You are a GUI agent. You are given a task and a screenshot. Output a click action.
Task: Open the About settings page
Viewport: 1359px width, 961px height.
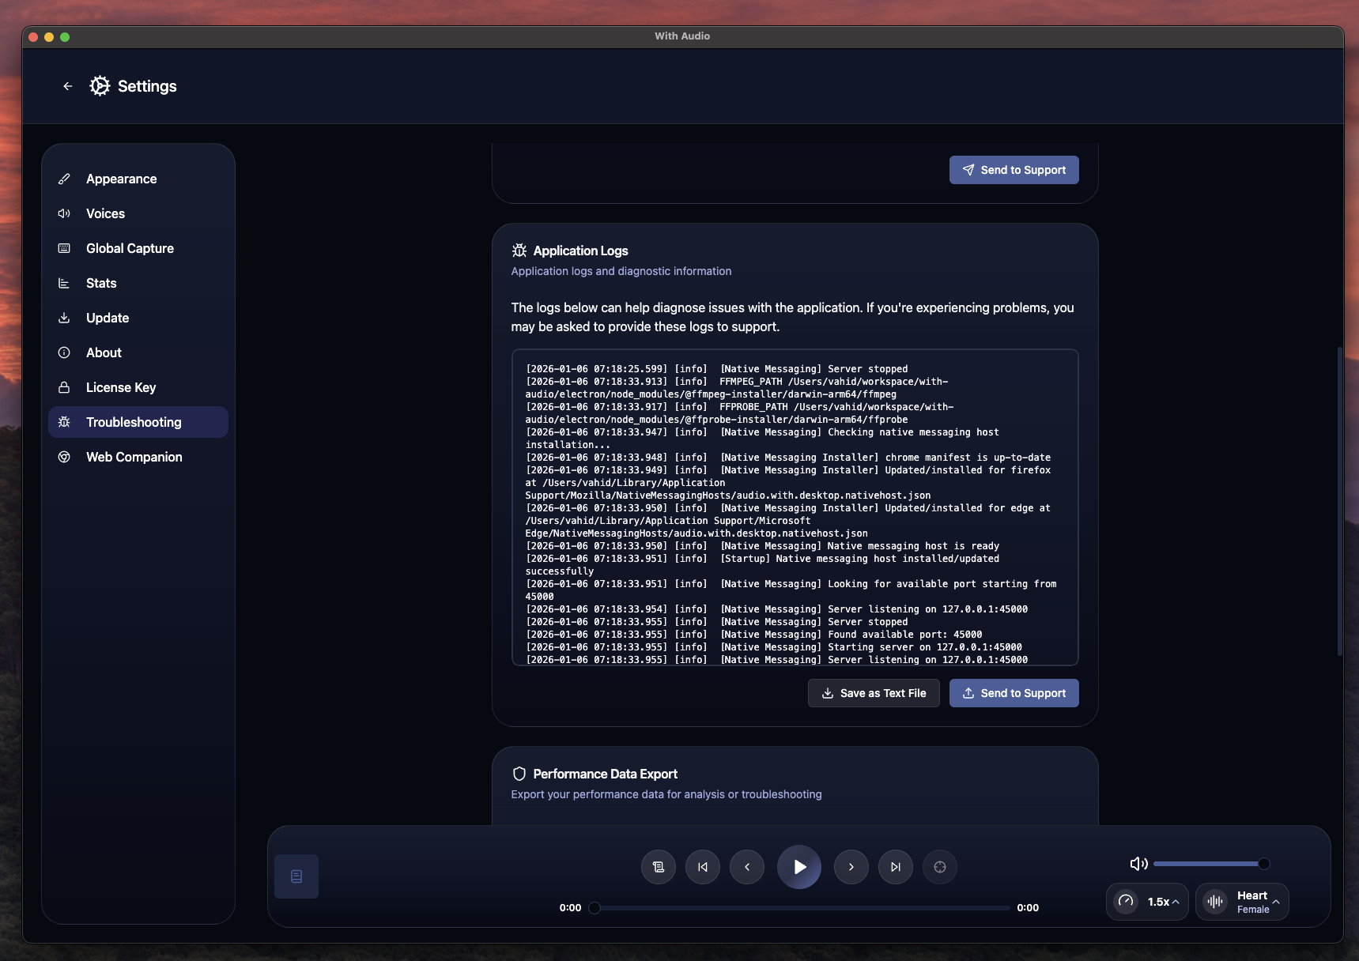pos(65,352)
